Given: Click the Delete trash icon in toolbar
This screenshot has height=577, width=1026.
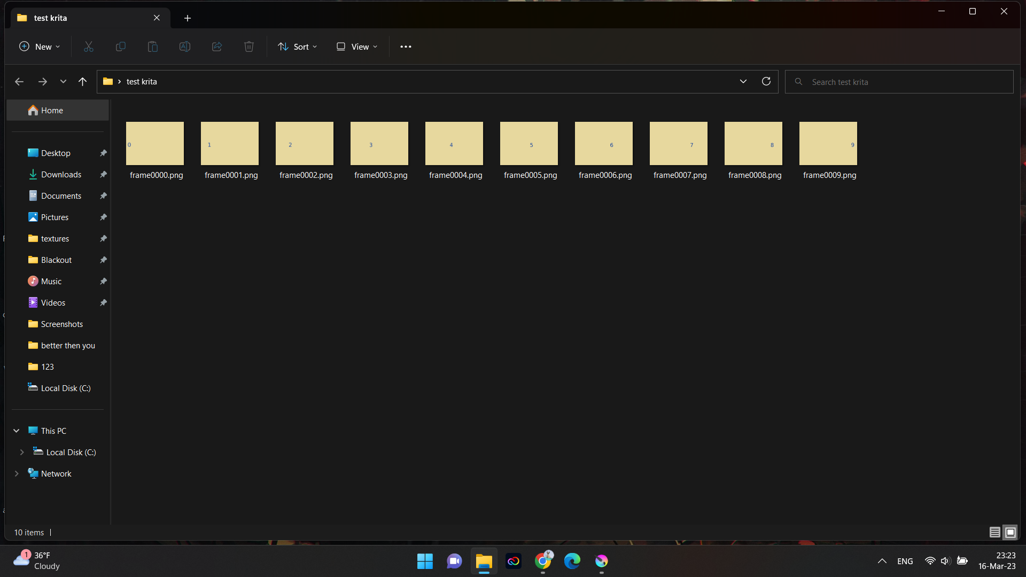Looking at the screenshot, I should click(x=249, y=46).
